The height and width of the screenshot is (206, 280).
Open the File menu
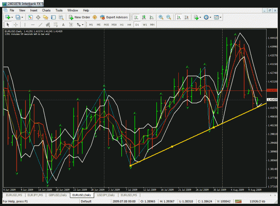pos(12,10)
